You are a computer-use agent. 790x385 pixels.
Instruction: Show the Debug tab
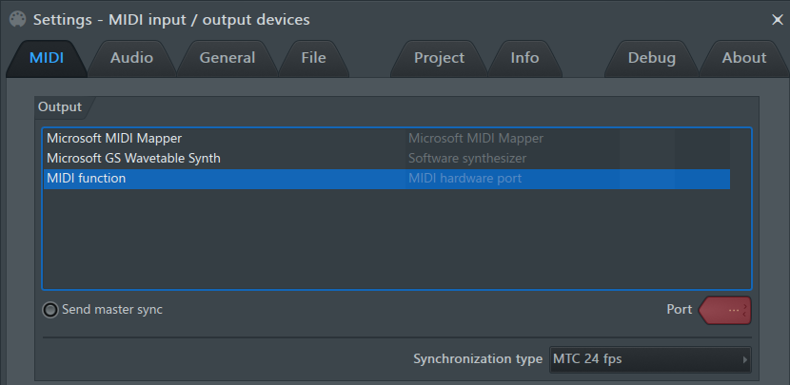tap(651, 58)
